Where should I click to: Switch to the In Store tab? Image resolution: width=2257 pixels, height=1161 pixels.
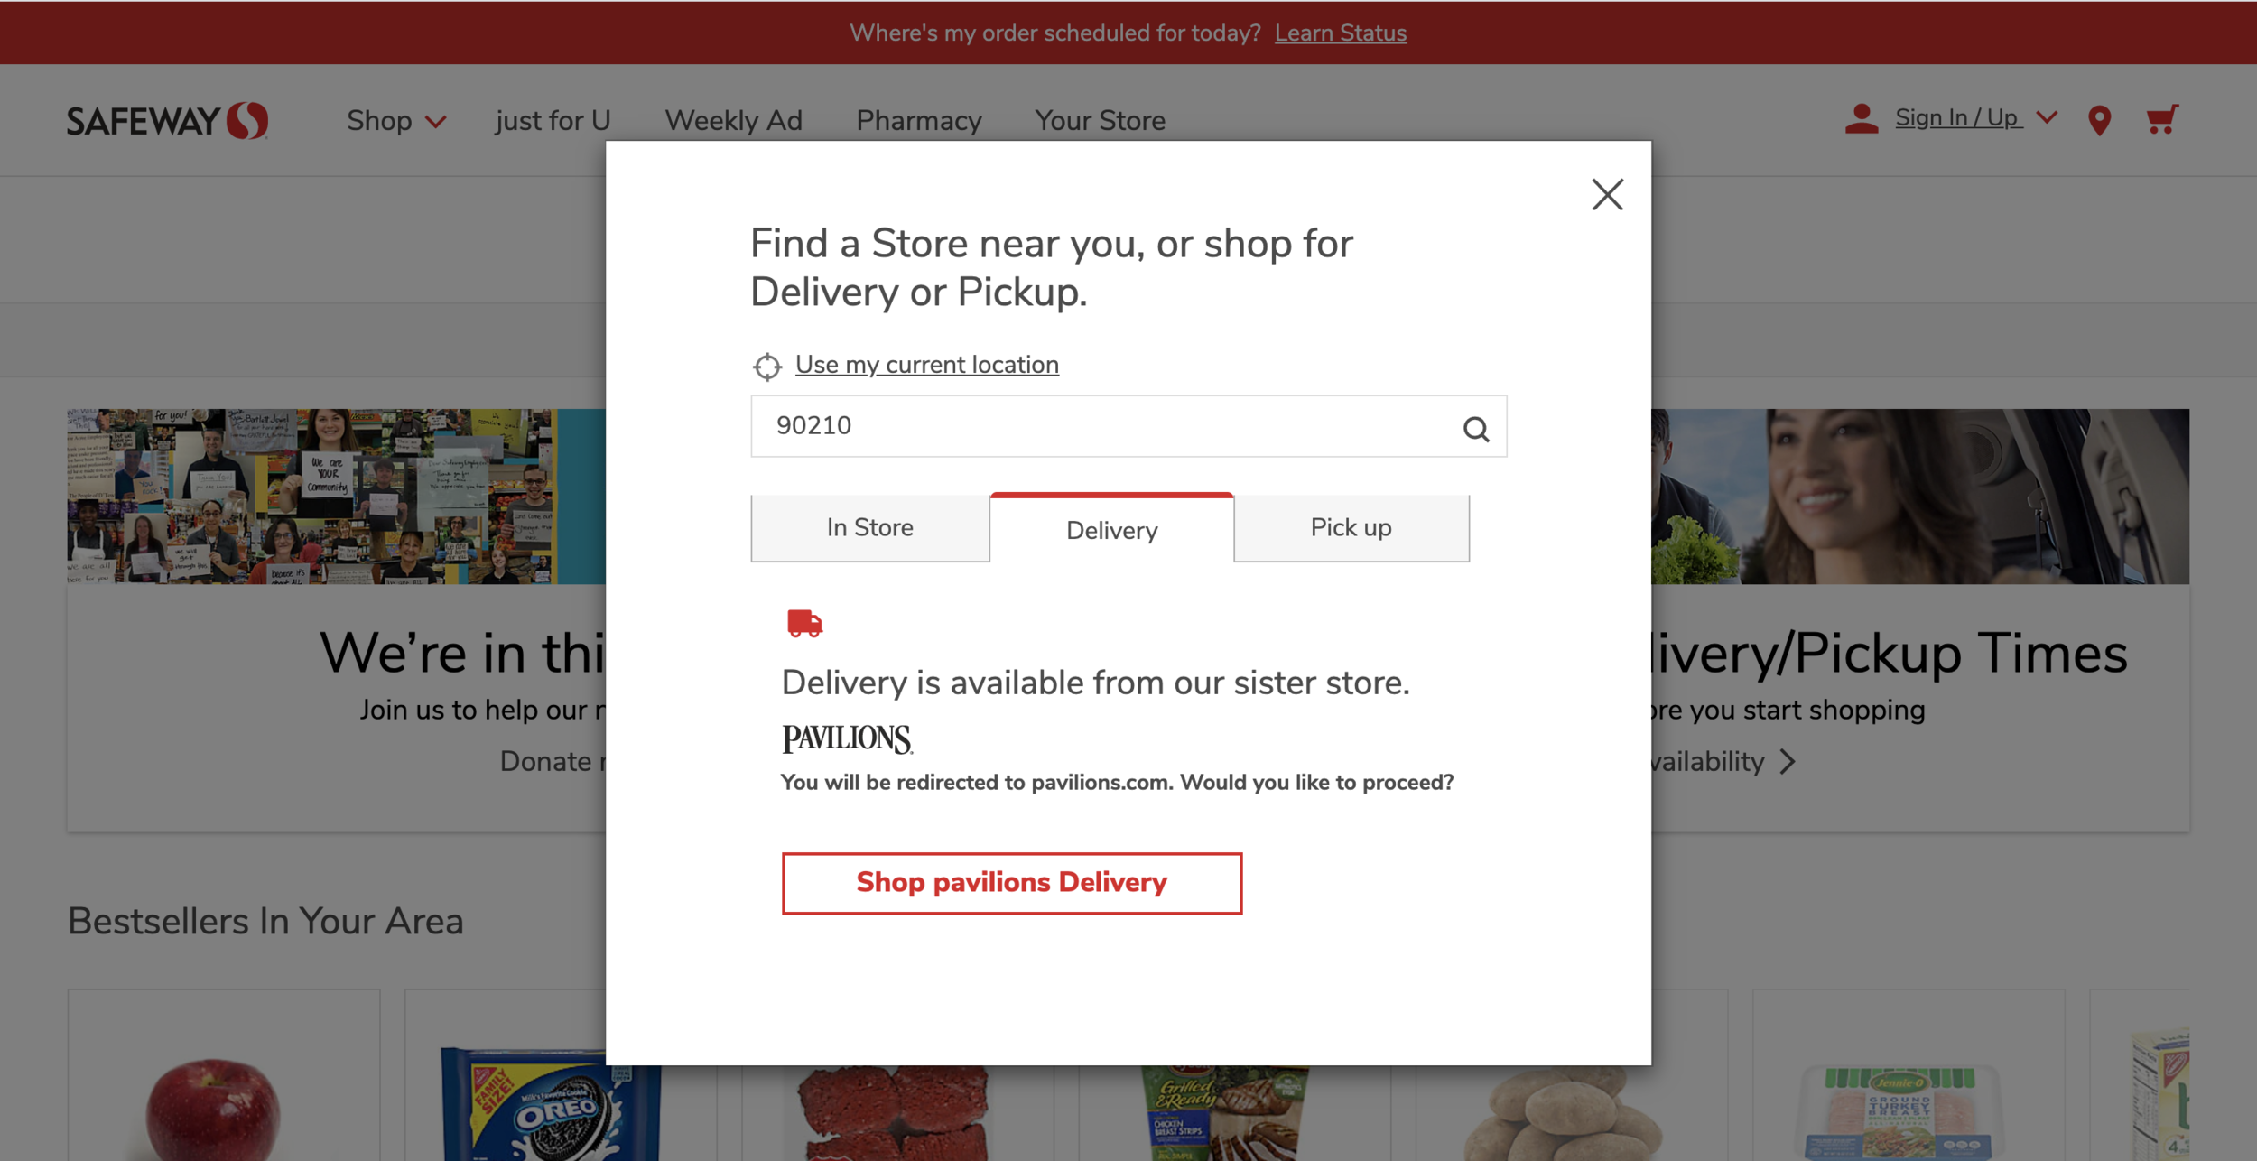point(869,528)
